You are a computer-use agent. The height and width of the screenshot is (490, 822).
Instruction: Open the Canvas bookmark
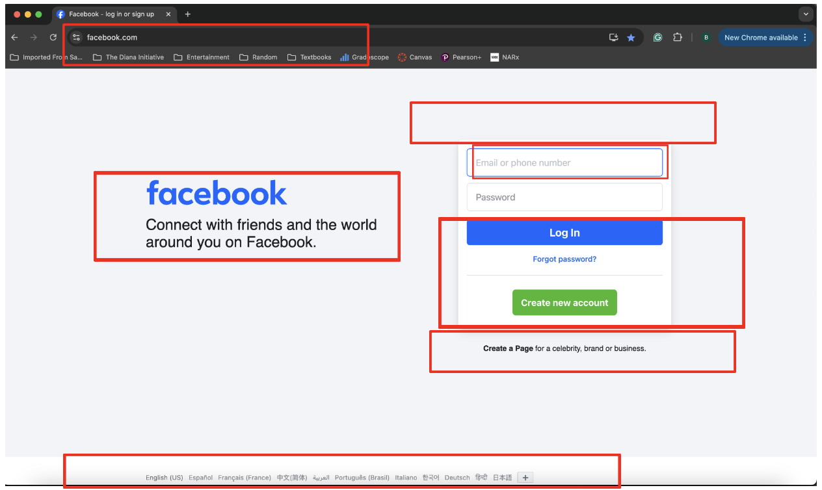415,57
